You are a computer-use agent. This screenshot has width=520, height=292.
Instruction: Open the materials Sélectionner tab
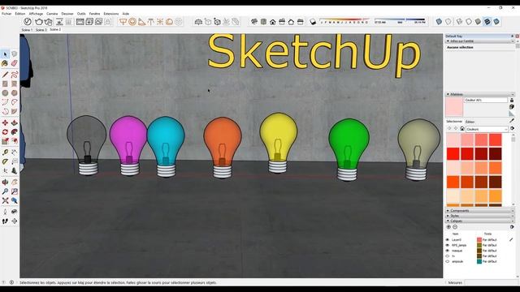[x=454, y=122]
